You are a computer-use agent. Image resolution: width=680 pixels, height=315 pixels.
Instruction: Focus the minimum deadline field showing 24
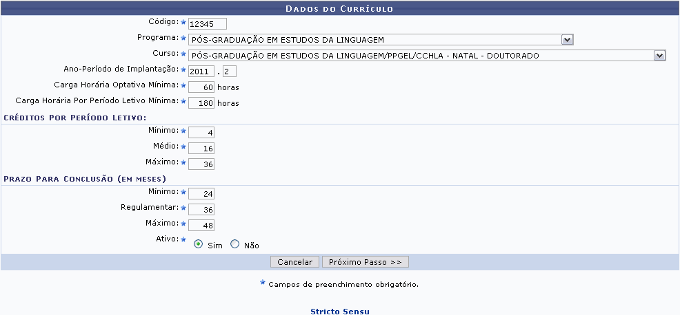(201, 194)
